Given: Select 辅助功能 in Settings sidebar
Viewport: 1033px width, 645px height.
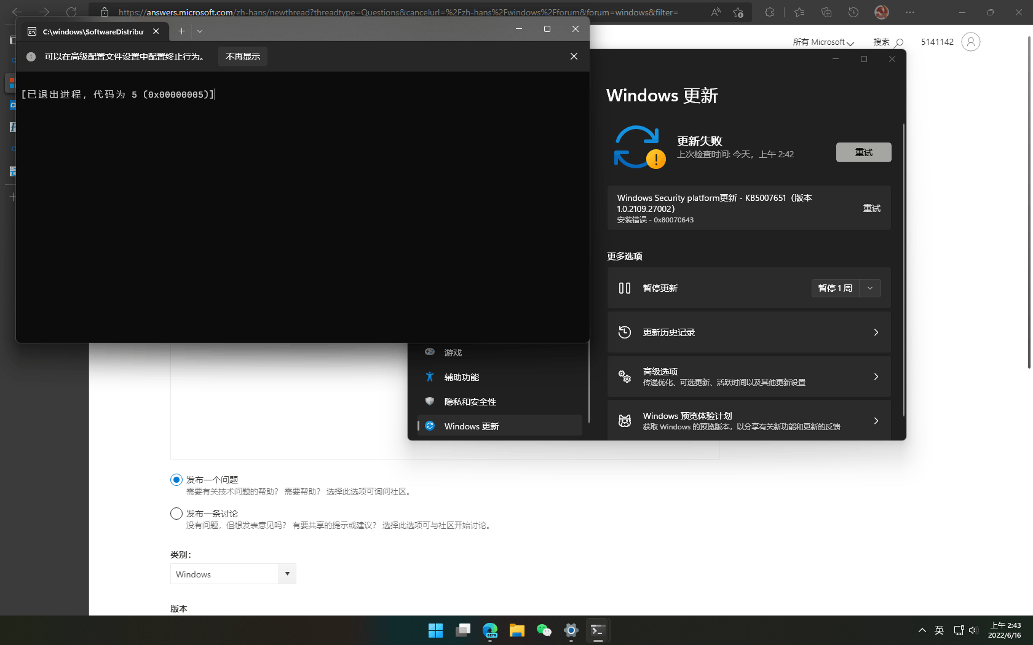Looking at the screenshot, I should [x=500, y=377].
